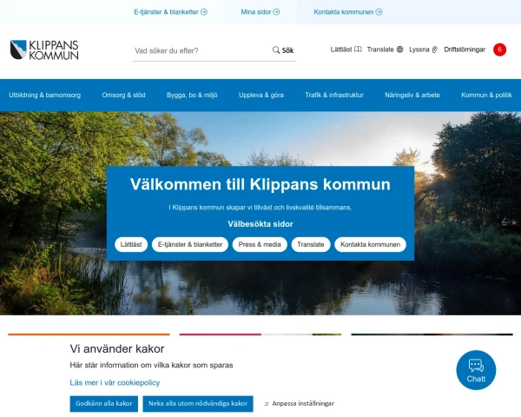Expand Anpassa inställningar cookie options
The image size is (521, 417).
point(299,403)
